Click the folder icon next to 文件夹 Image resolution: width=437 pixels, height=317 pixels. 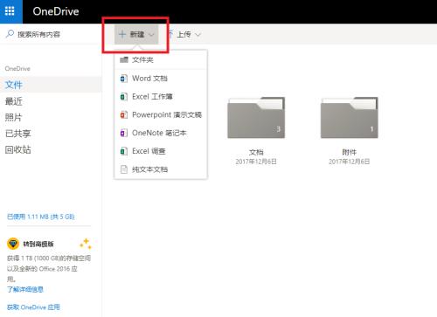coord(124,59)
